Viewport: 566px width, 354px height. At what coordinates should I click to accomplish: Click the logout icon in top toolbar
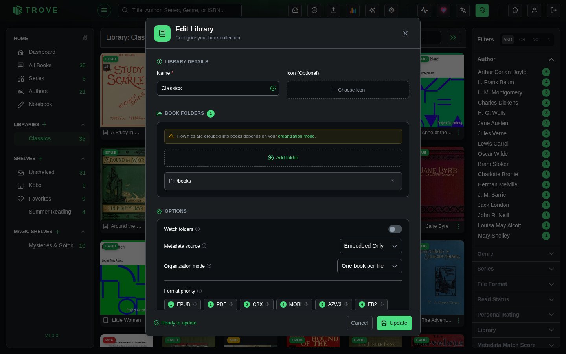[x=554, y=10]
